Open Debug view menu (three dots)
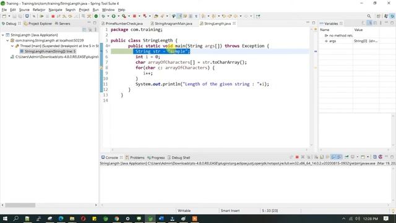 point(96,30)
